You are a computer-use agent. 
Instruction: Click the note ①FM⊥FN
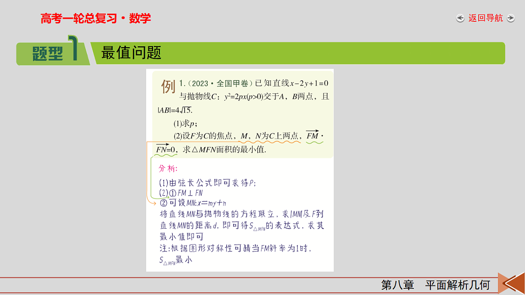185,193
